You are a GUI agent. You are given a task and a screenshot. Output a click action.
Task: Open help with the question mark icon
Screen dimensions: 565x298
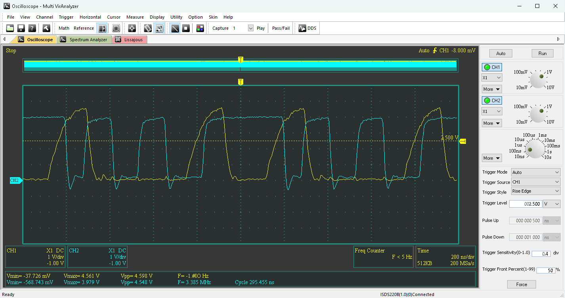pos(32,28)
